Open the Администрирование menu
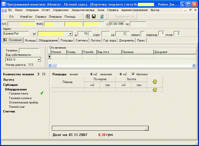The image size is (199, 146). (x=134, y=10)
